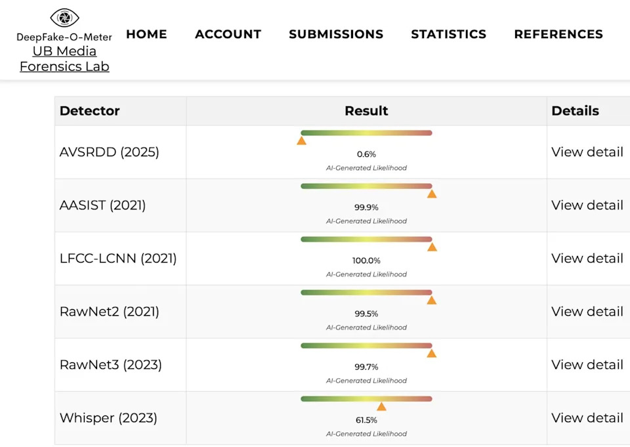Image resolution: width=630 pixels, height=447 pixels.
Task: Click the AVSRDD likelihood triangle marker
Action: coord(302,140)
